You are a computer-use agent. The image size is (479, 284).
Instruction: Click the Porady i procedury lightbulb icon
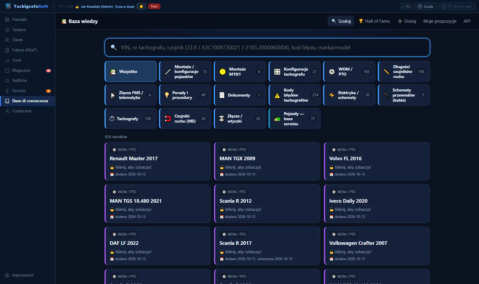pos(167,95)
